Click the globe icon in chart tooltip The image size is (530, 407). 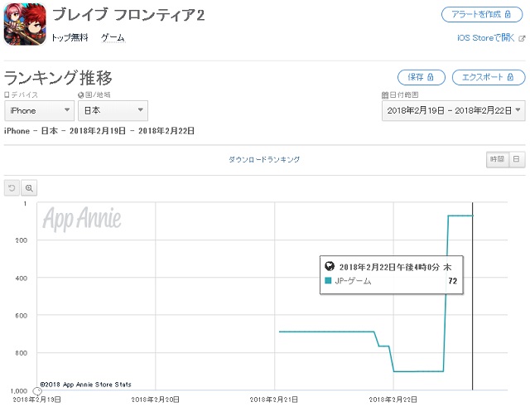pos(330,267)
